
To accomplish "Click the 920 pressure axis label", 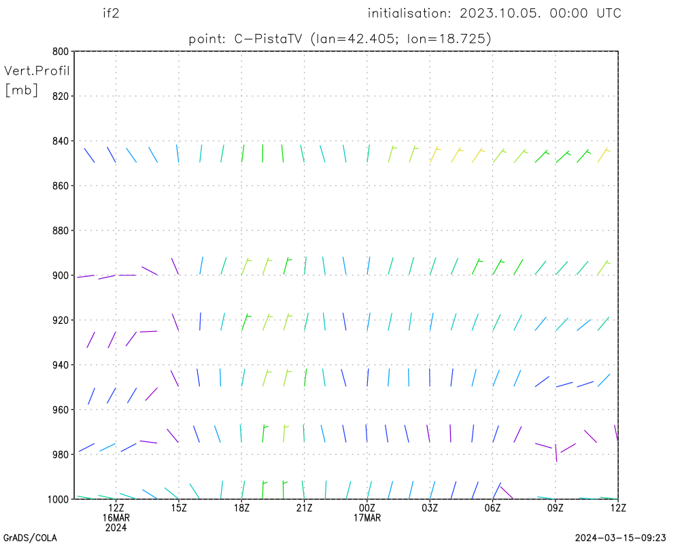I will [61, 320].
